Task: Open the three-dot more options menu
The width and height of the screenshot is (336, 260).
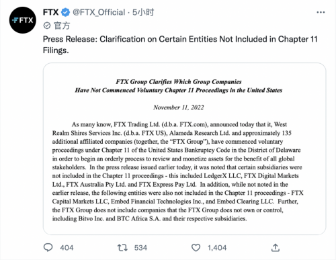Action: tap(321, 12)
